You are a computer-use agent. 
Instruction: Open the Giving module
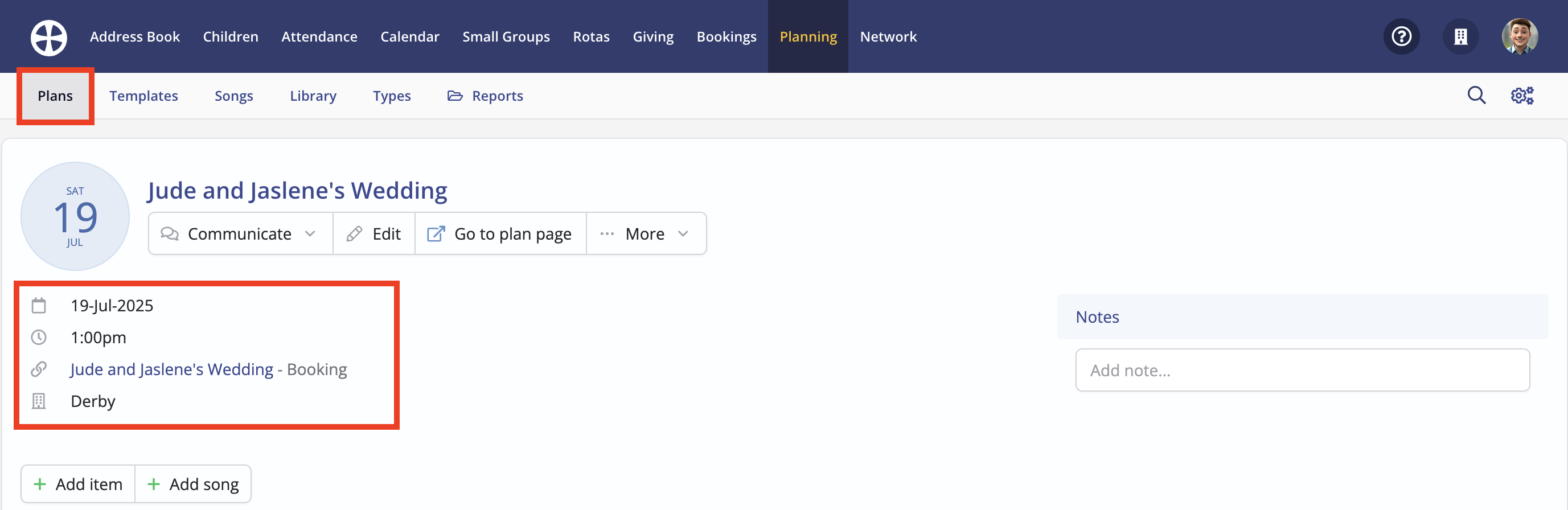(x=653, y=36)
